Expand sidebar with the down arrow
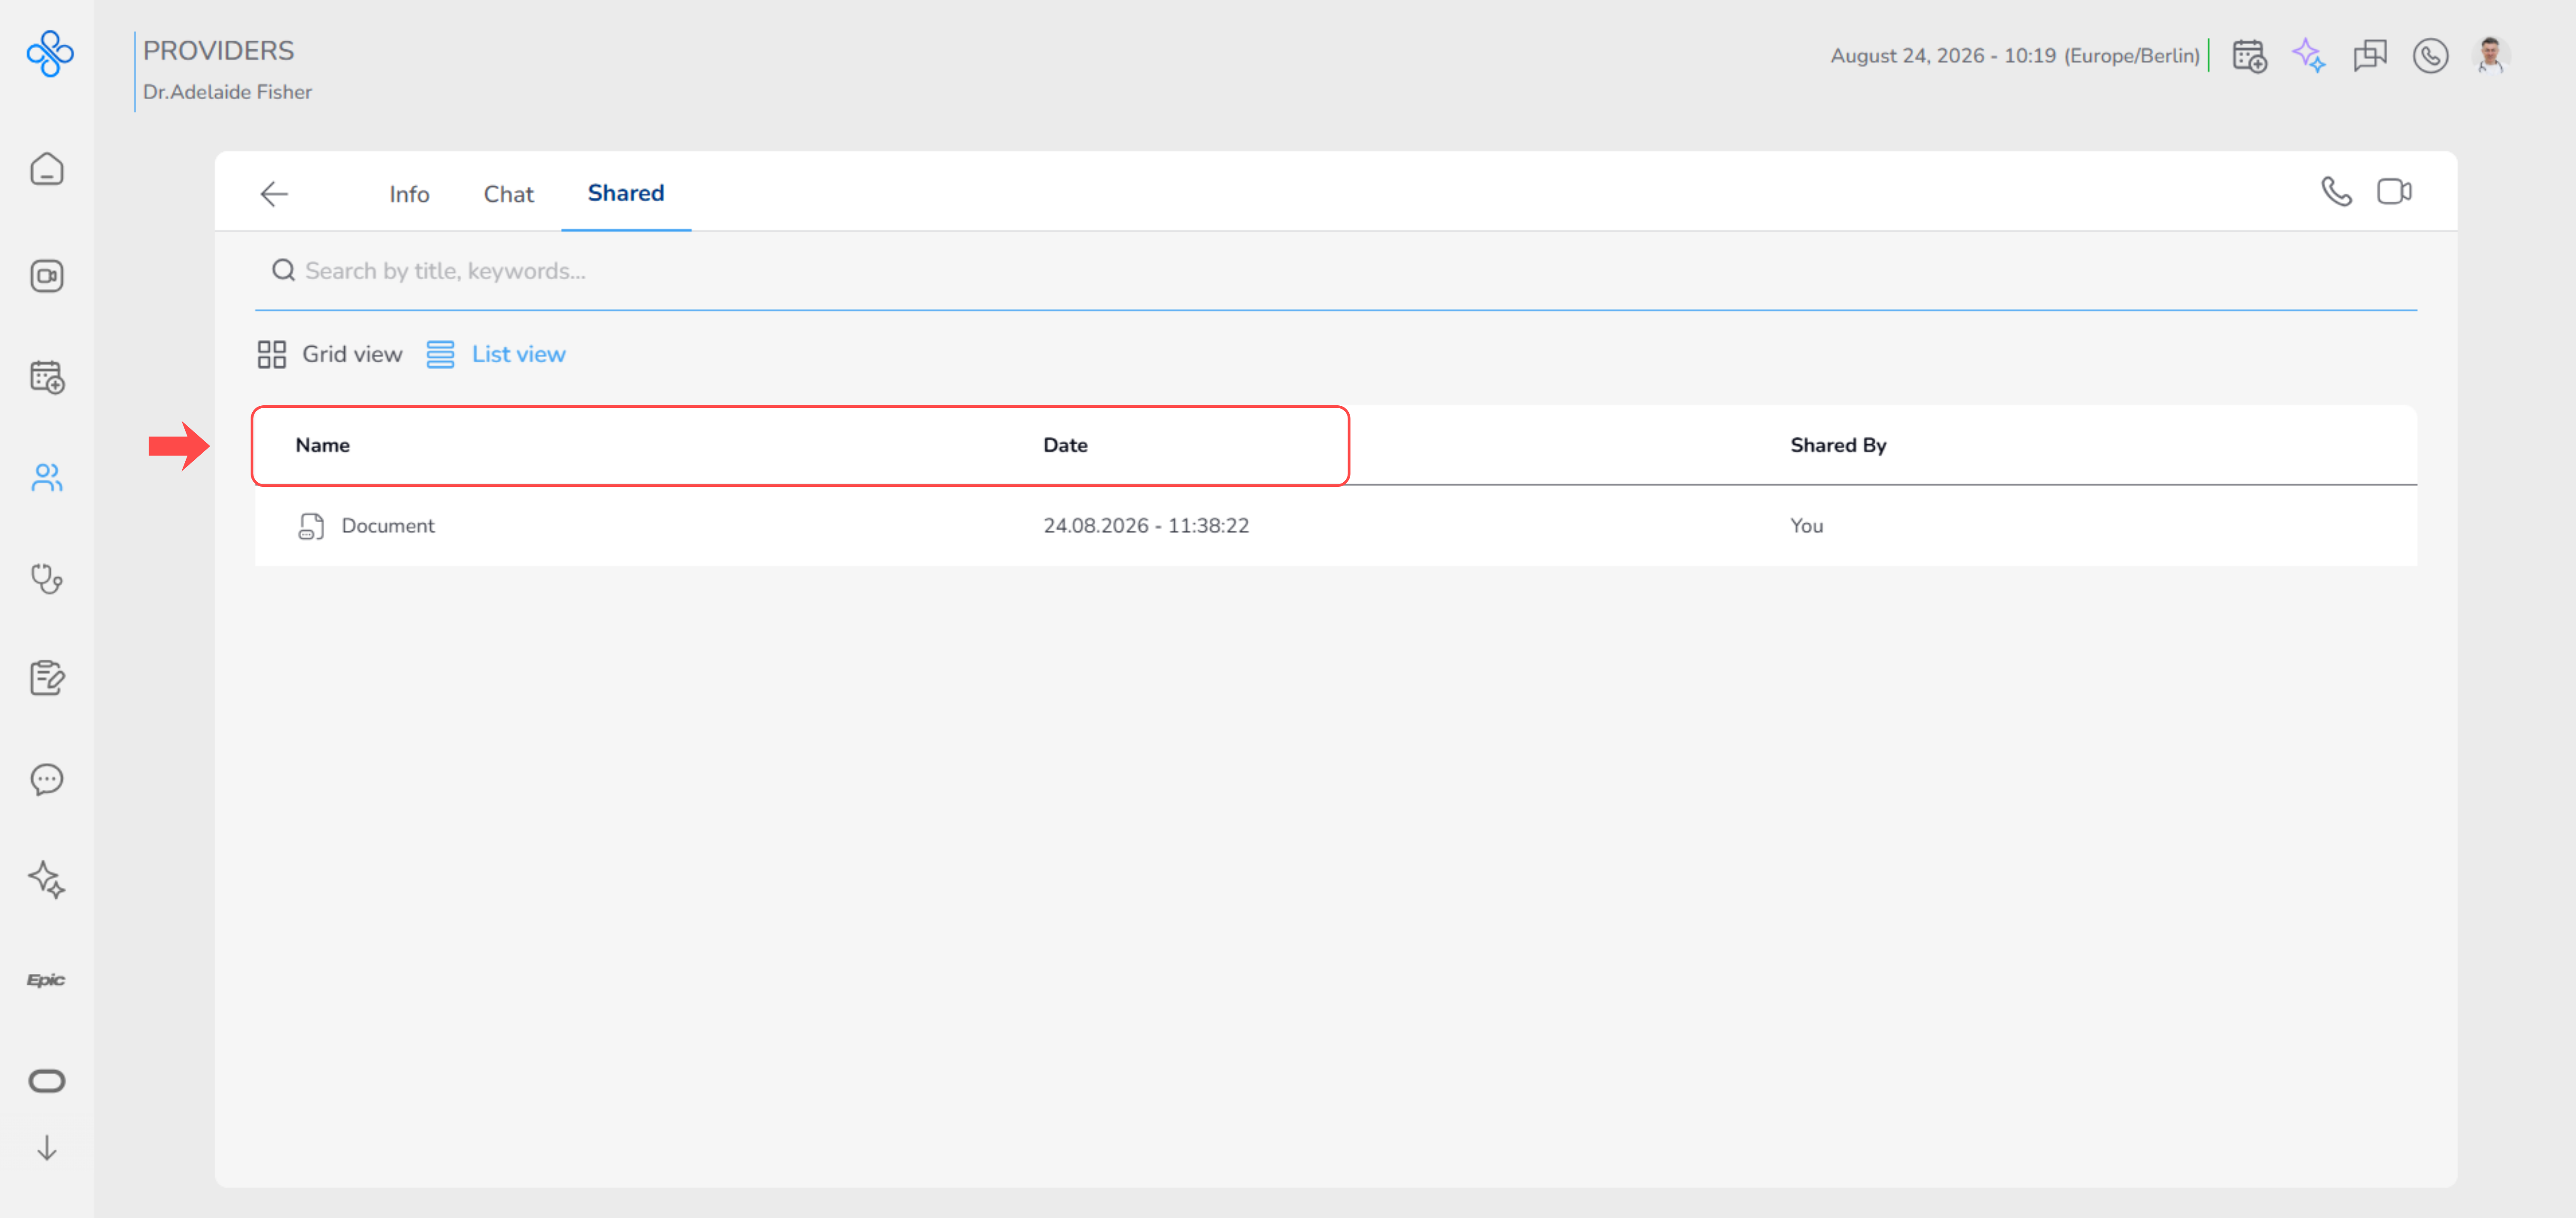Viewport: 2576px width, 1218px height. (47, 1148)
